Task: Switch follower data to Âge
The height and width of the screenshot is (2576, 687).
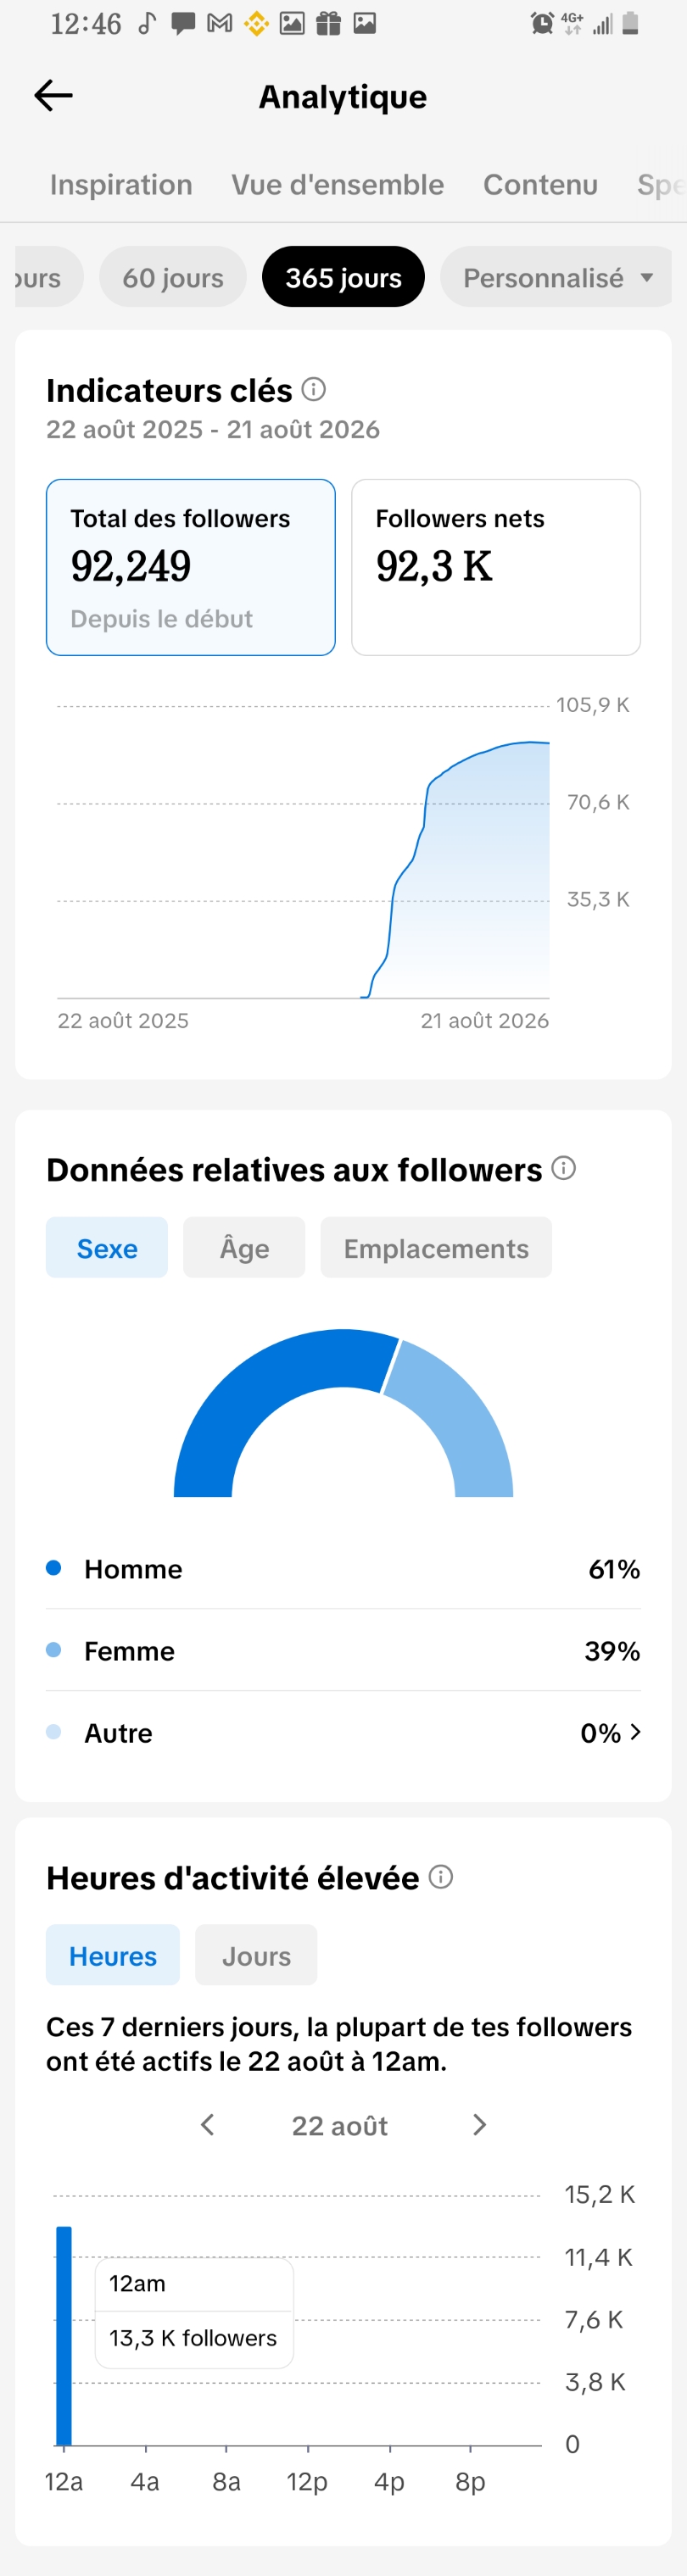Action: (244, 1248)
